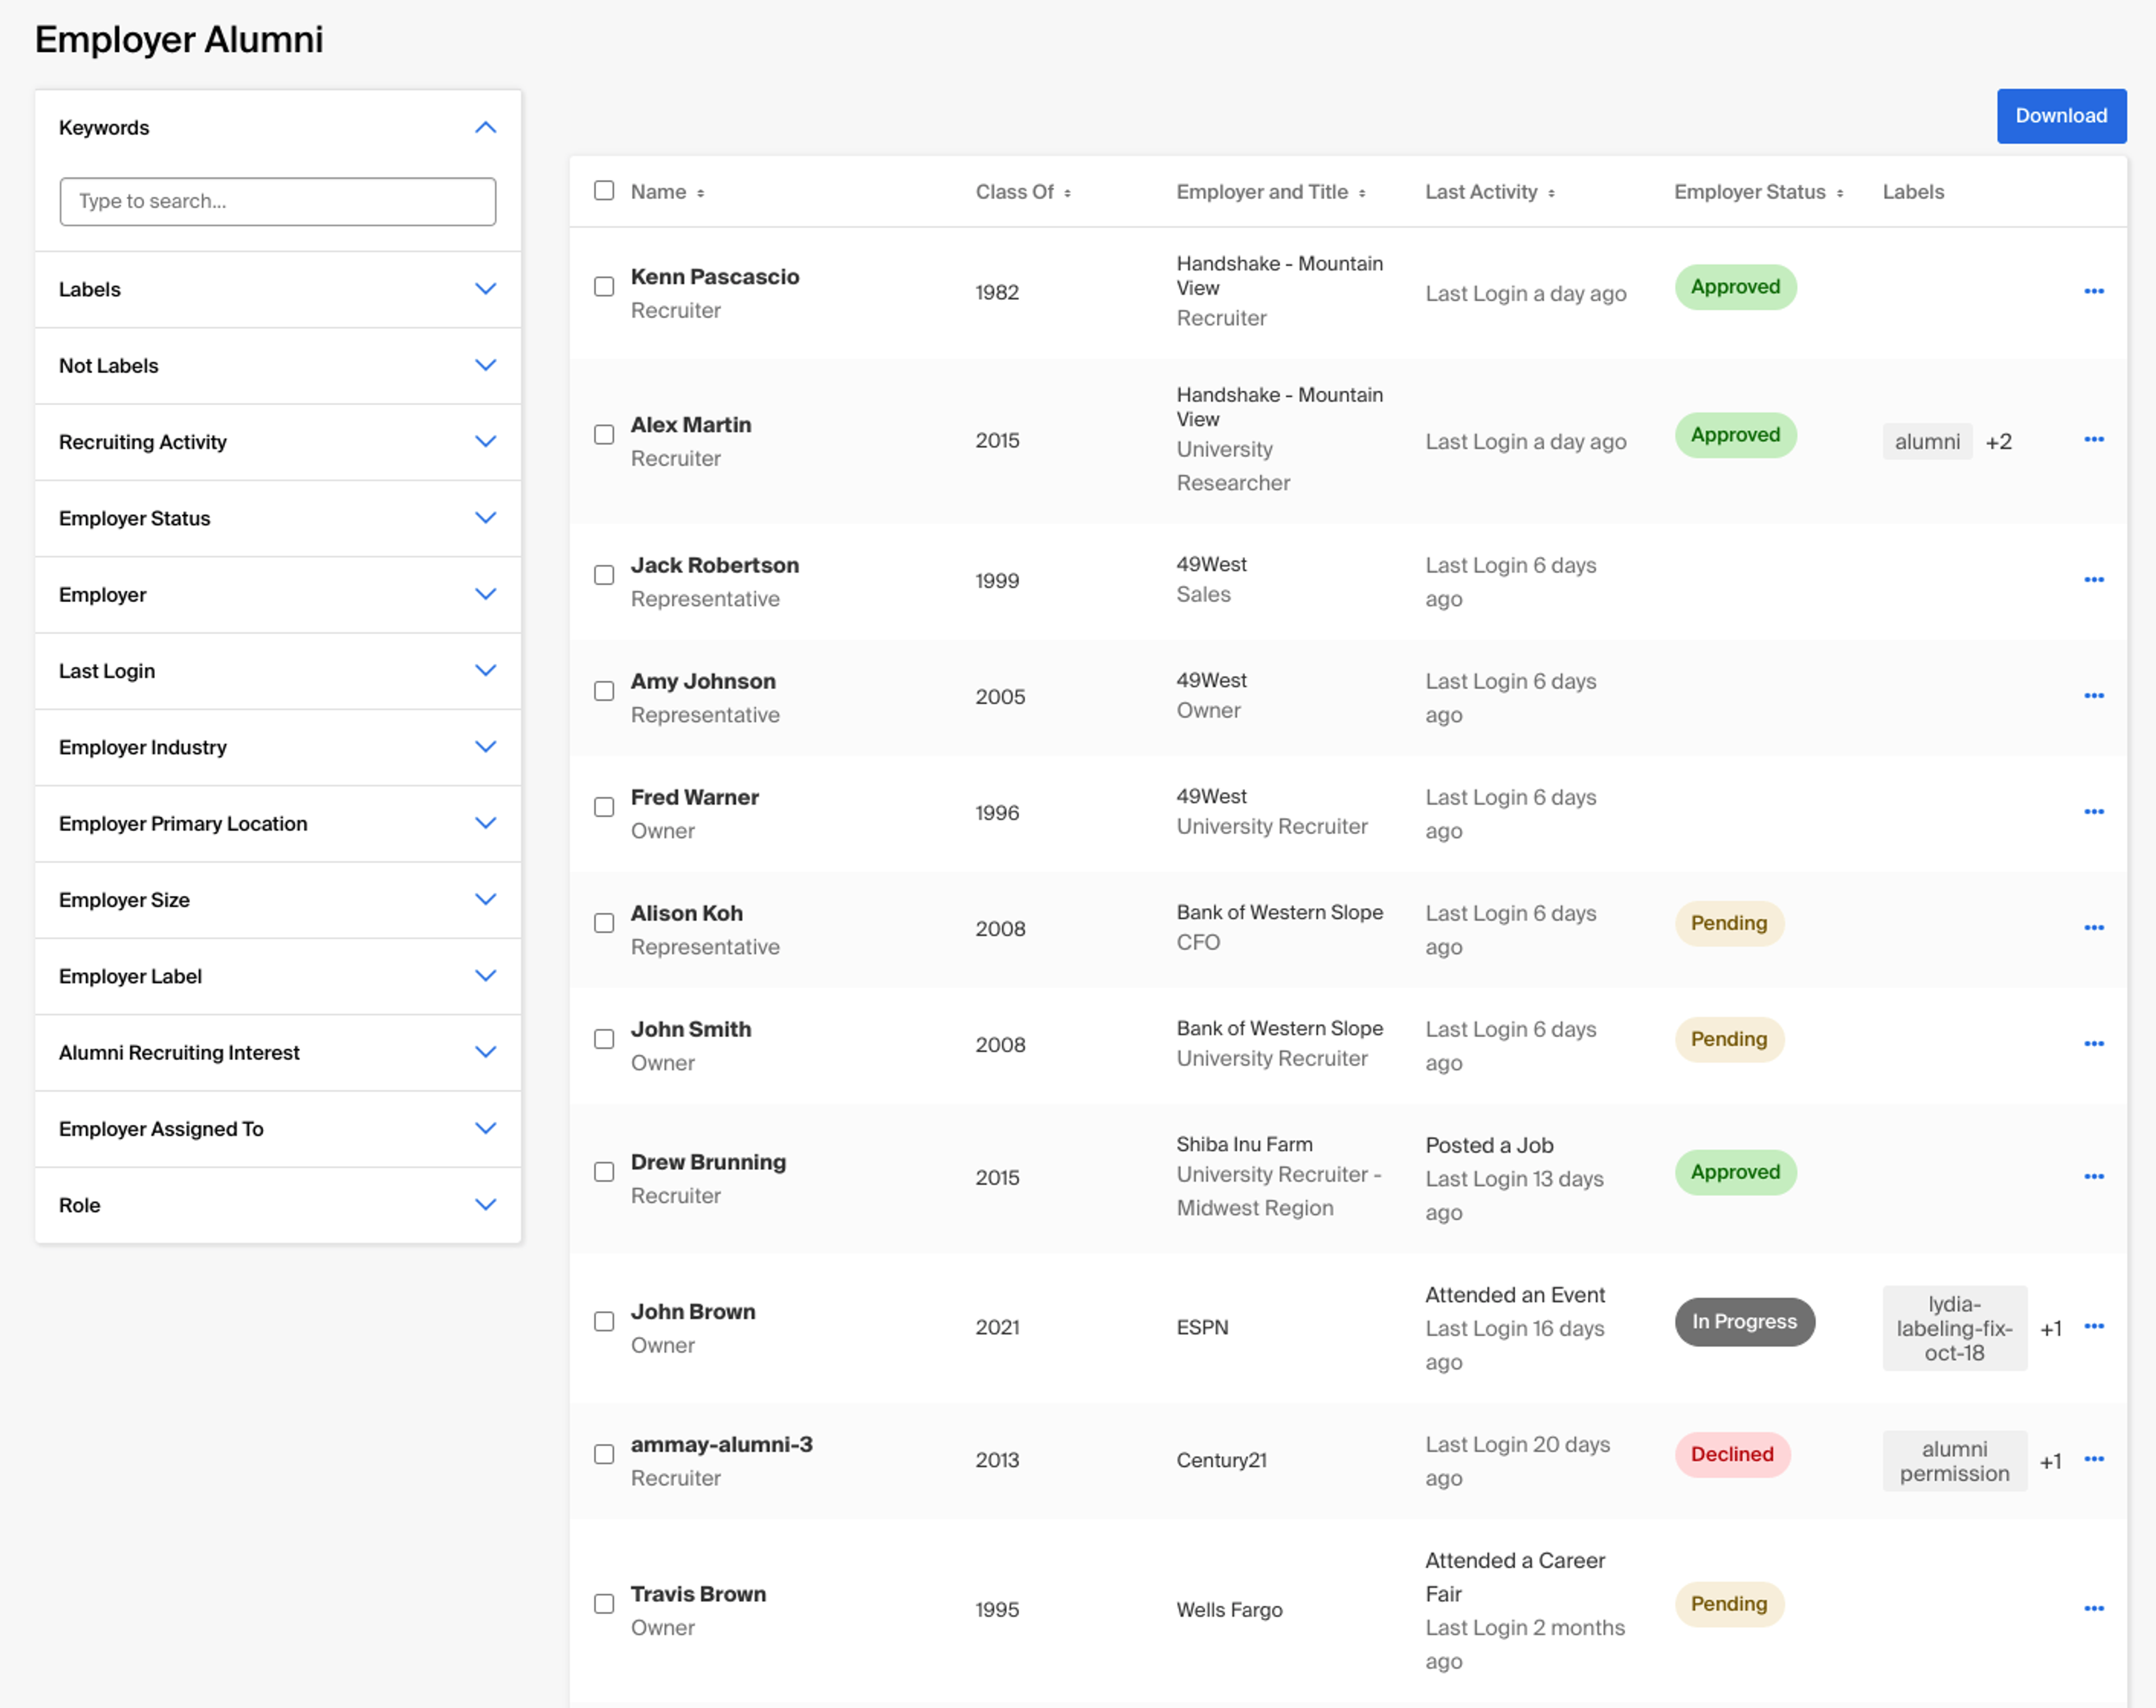The image size is (2156, 1708).
Task: Click the ellipsis menu for John Brown
Action: pos(2093,1326)
